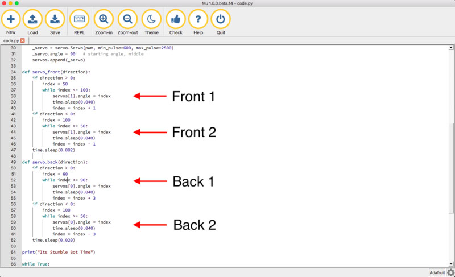The height and width of the screenshot is (277, 455).
Task: Save the current code file
Action: pos(55,19)
